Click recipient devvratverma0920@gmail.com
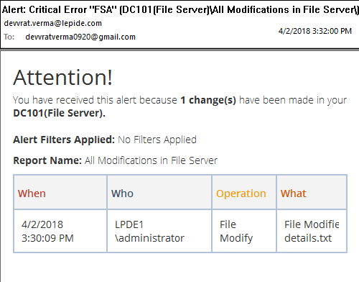Screen dimensions: 359x282 (80, 37)
